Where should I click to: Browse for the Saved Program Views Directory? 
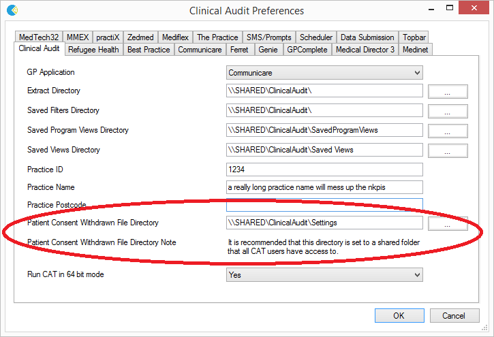pyautogui.click(x=448, y=131)
